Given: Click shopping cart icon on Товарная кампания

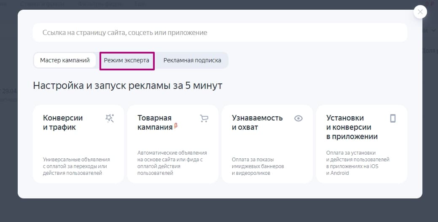Looking at the screenshot, I should tap(204, 118).
